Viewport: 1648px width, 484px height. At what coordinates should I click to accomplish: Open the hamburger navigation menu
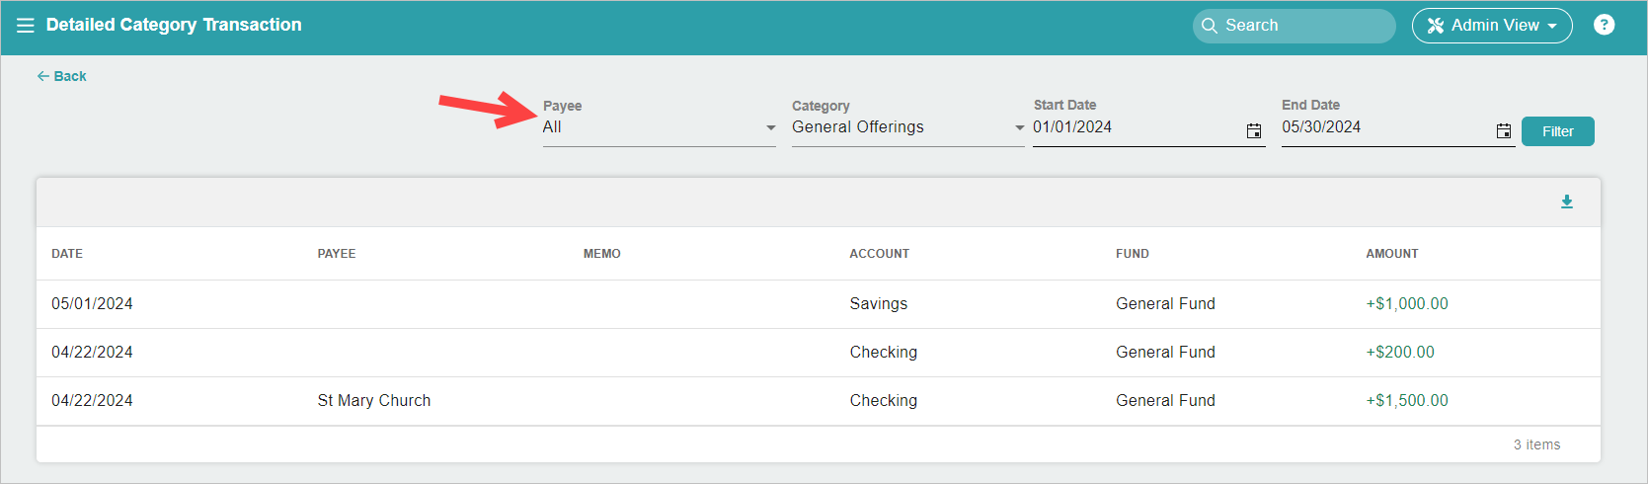tap(26, 26)
